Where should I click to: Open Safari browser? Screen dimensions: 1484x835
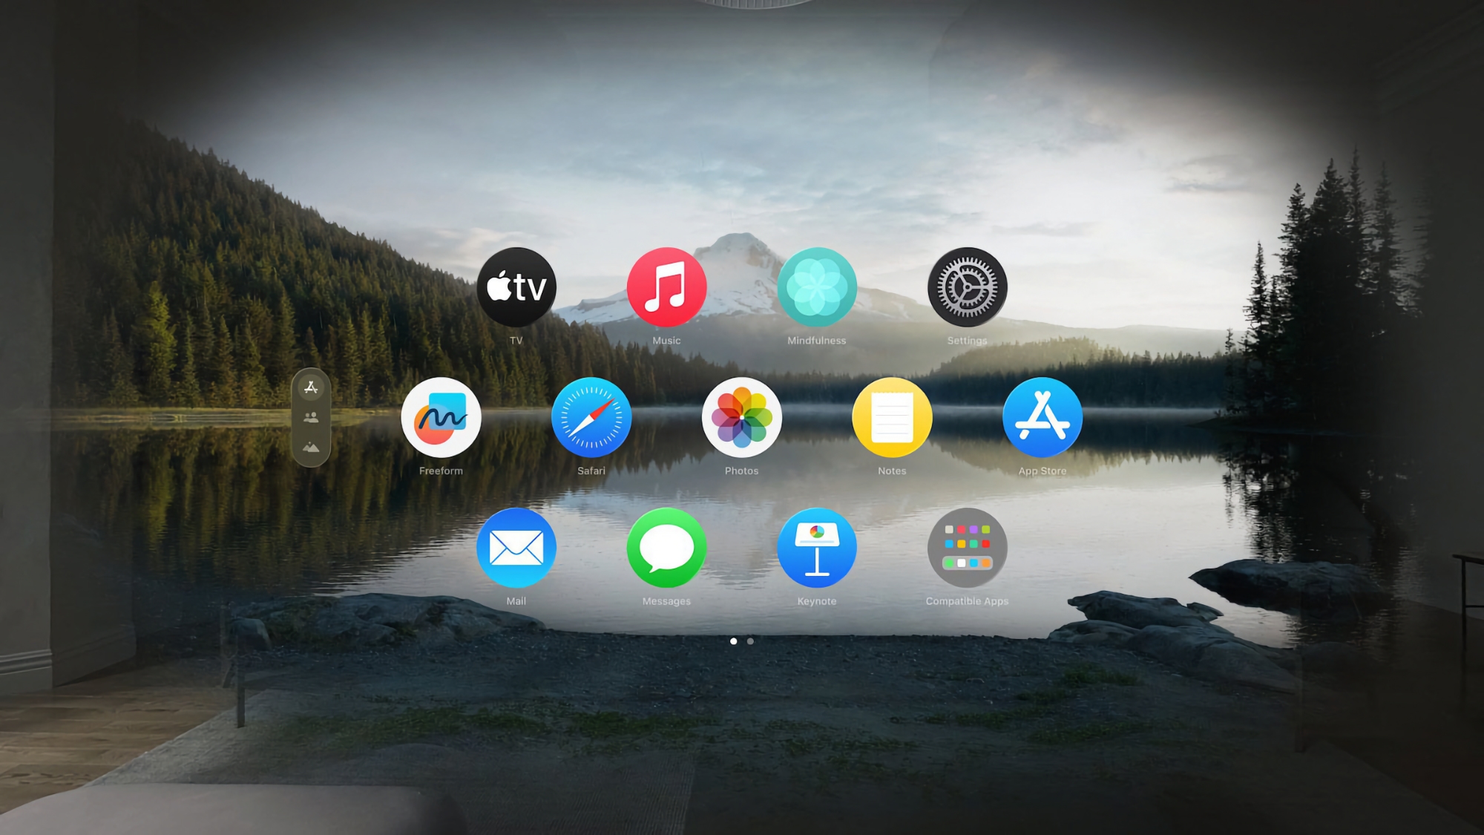coord(591,419)
